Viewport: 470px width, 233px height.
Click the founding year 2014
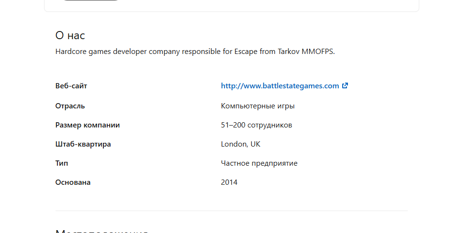(x=229, y=182)
